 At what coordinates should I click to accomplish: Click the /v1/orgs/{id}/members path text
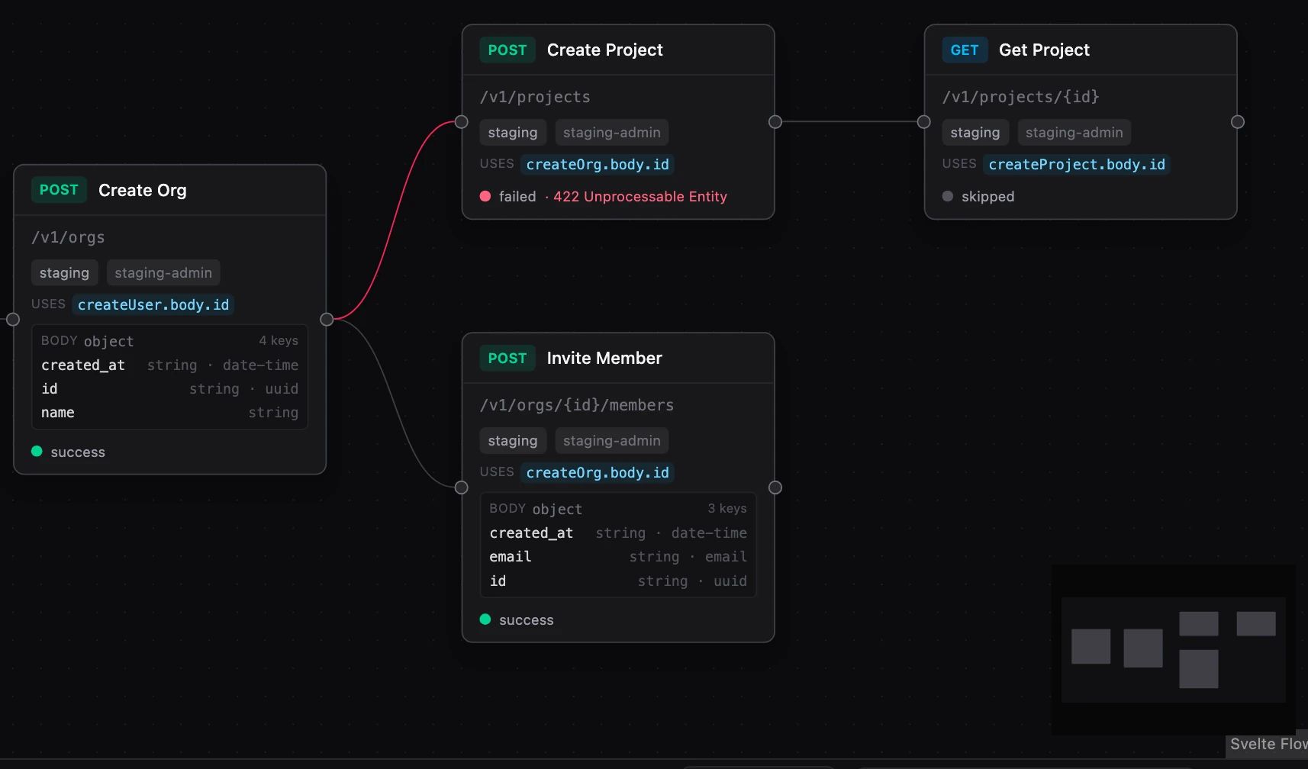point(577,406)
